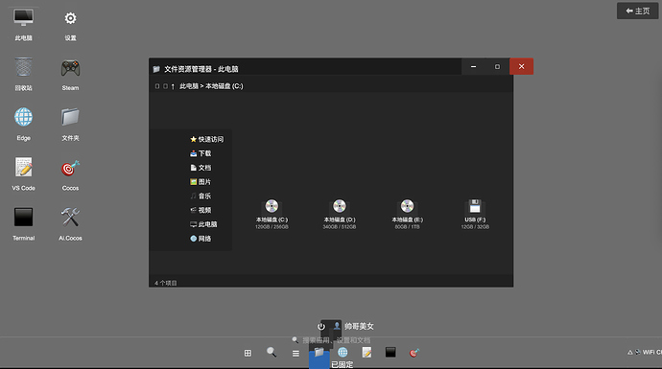662x369 pixels.
Task: Click the up-arrow navigation button in explorer
Action: tap(173, 86)
